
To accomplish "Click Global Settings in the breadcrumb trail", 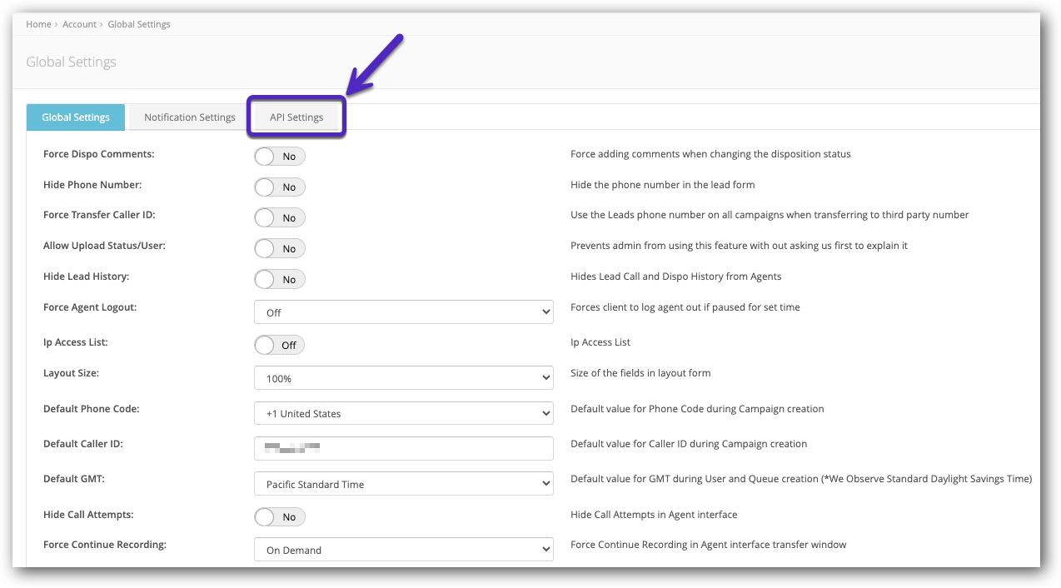I will point(139,24).
